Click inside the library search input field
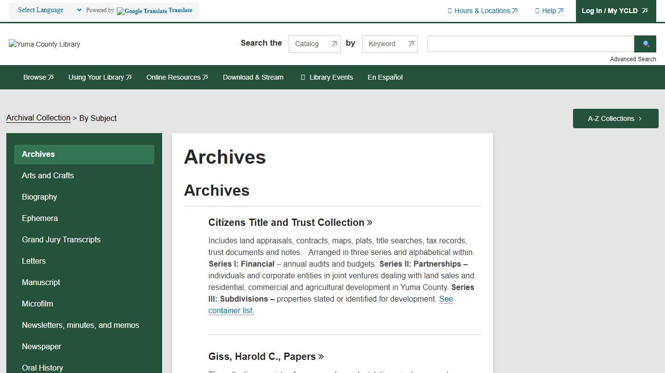The width and height of the screenshot is (665, 373). (x=530, y=44)
